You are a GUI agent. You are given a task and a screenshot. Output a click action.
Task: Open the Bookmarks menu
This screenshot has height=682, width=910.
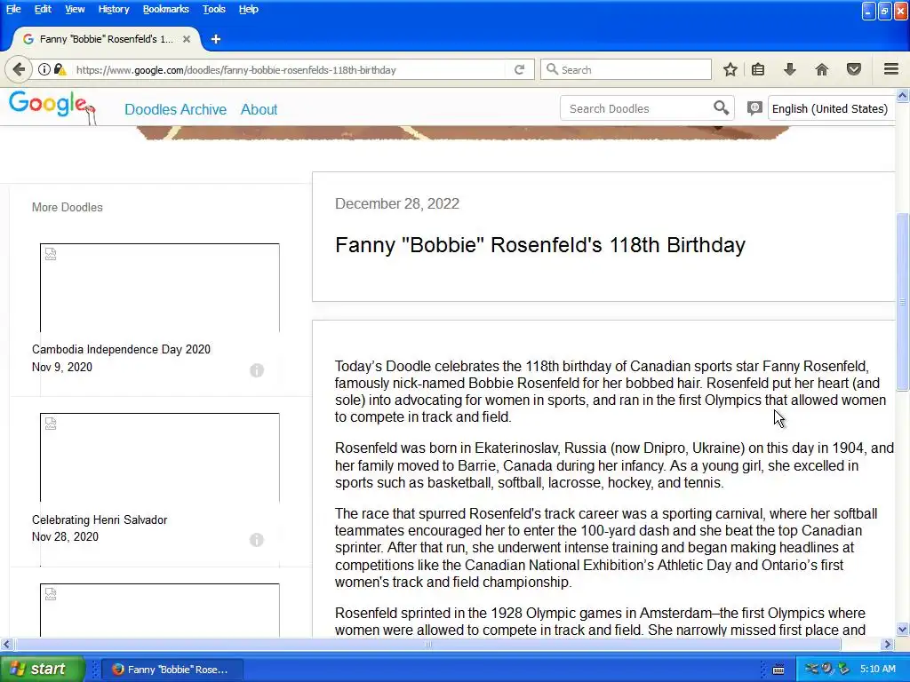pyautogui.click(x=166, y=9)
